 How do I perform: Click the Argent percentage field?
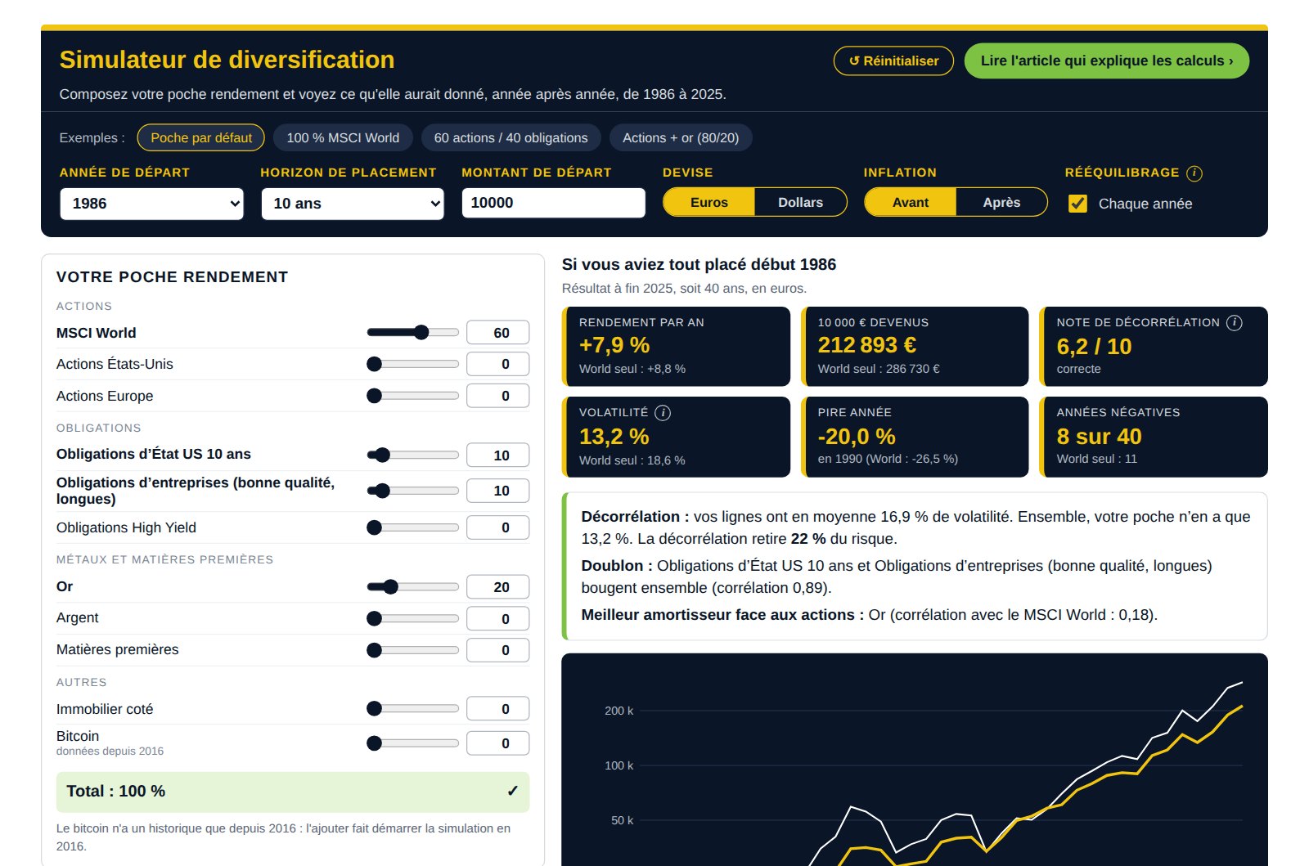[x=497, y=619]
